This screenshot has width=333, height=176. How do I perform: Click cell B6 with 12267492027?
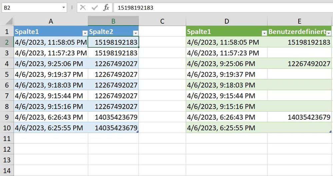point(113,85)
